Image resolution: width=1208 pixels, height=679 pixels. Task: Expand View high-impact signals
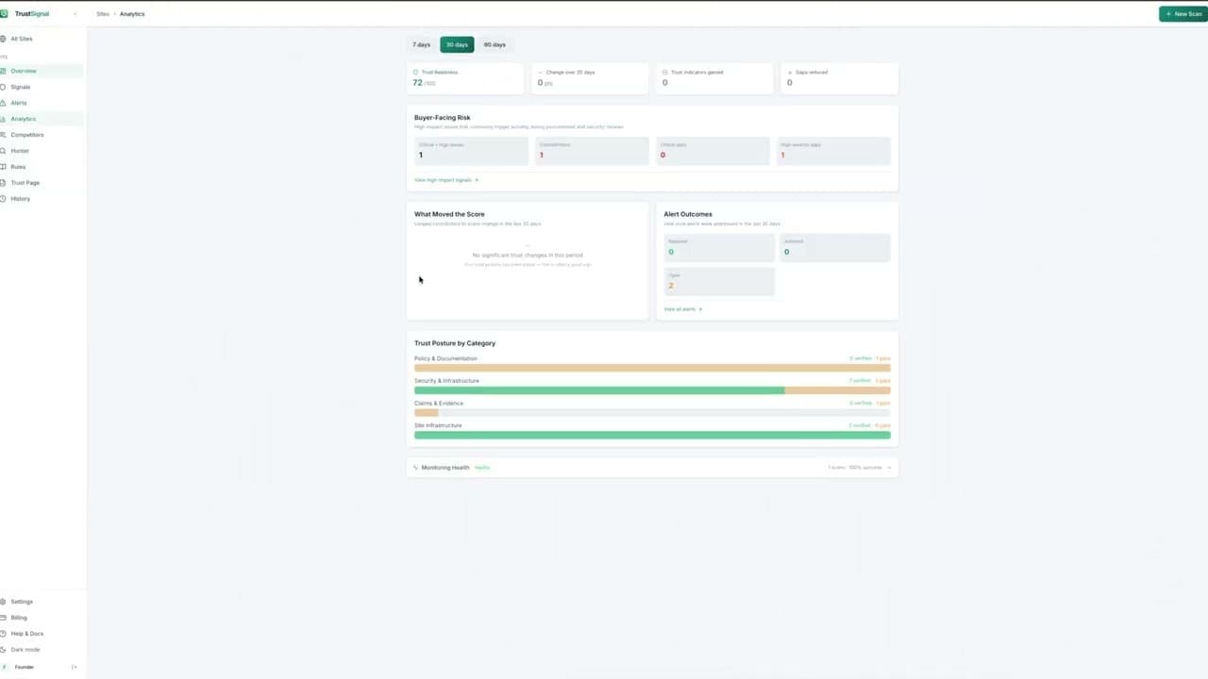pyautogui.click(x=445, y=180)
